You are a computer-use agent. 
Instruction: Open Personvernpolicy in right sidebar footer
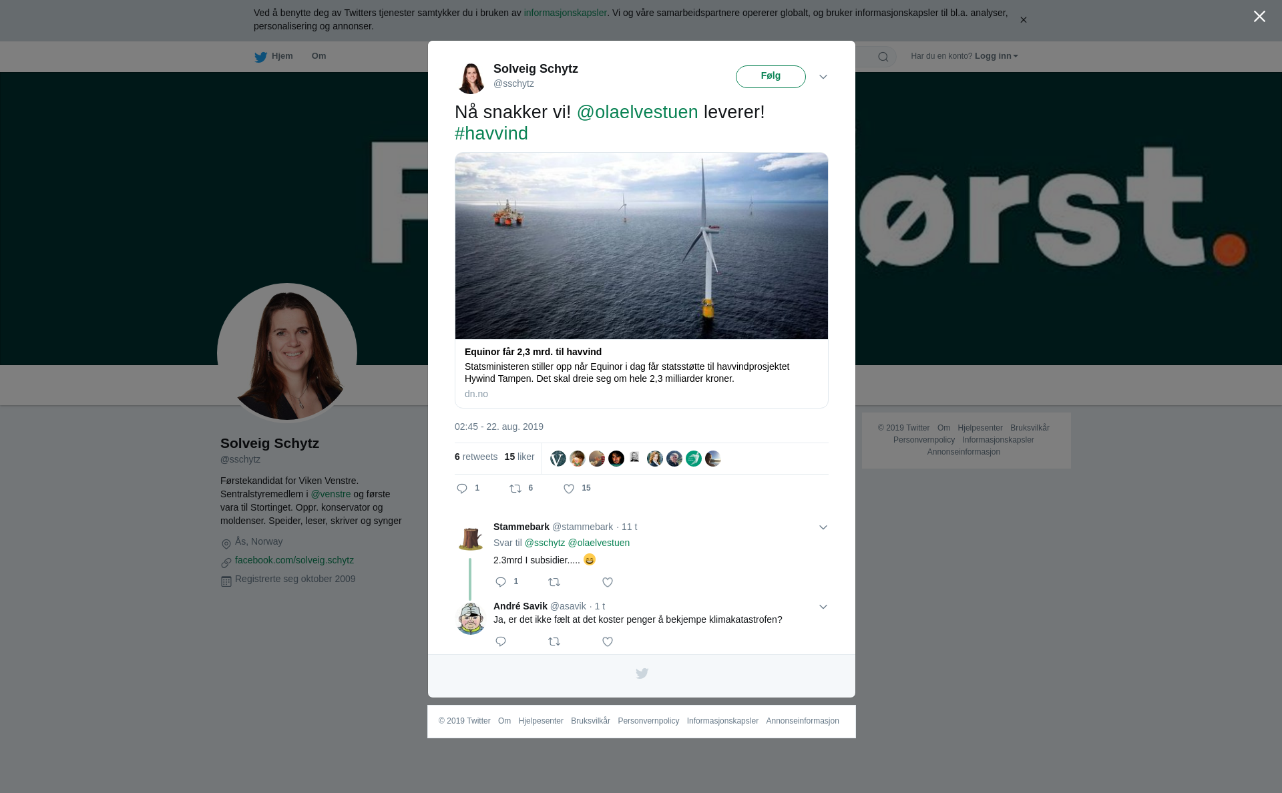point(924,440)
